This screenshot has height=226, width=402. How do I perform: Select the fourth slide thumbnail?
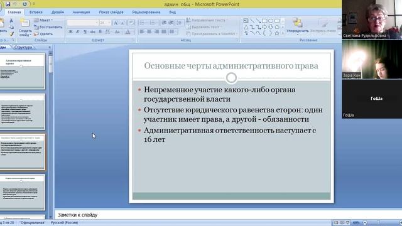pos(23,193)
